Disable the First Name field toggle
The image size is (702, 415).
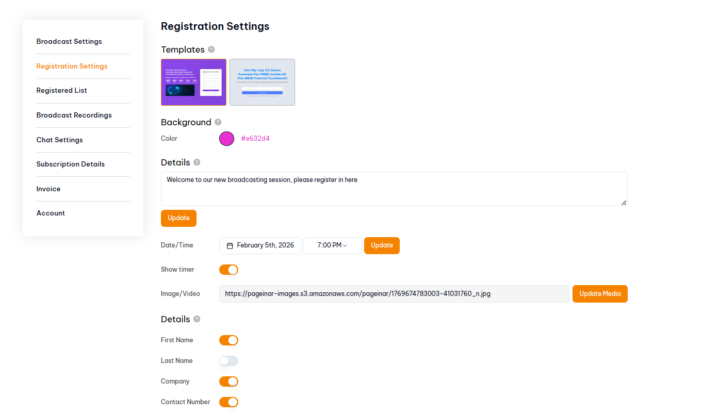point(228,340)
